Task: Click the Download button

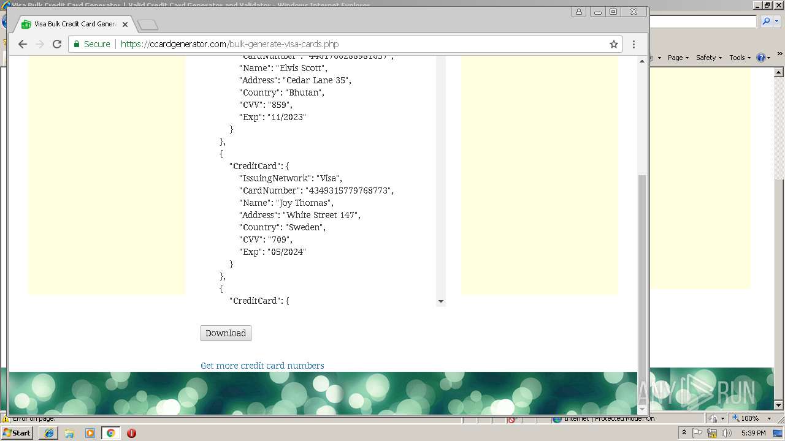Action: [226, 333]
